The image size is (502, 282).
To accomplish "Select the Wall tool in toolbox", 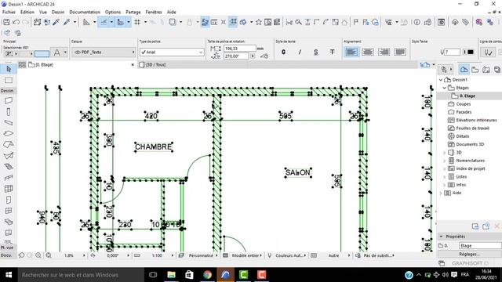I will pos(9,100).
